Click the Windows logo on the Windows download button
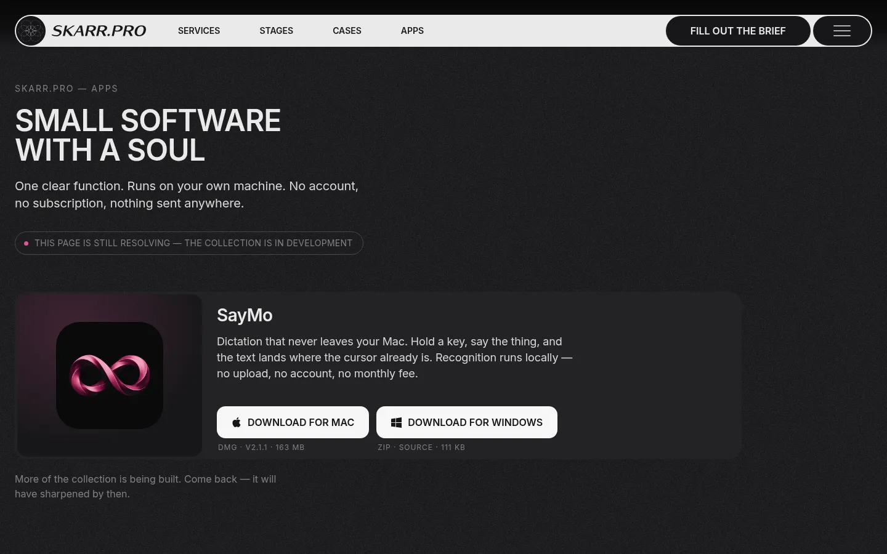Viewport: 887px width, 554px height. pyautogui.click(x=397, y=422)
